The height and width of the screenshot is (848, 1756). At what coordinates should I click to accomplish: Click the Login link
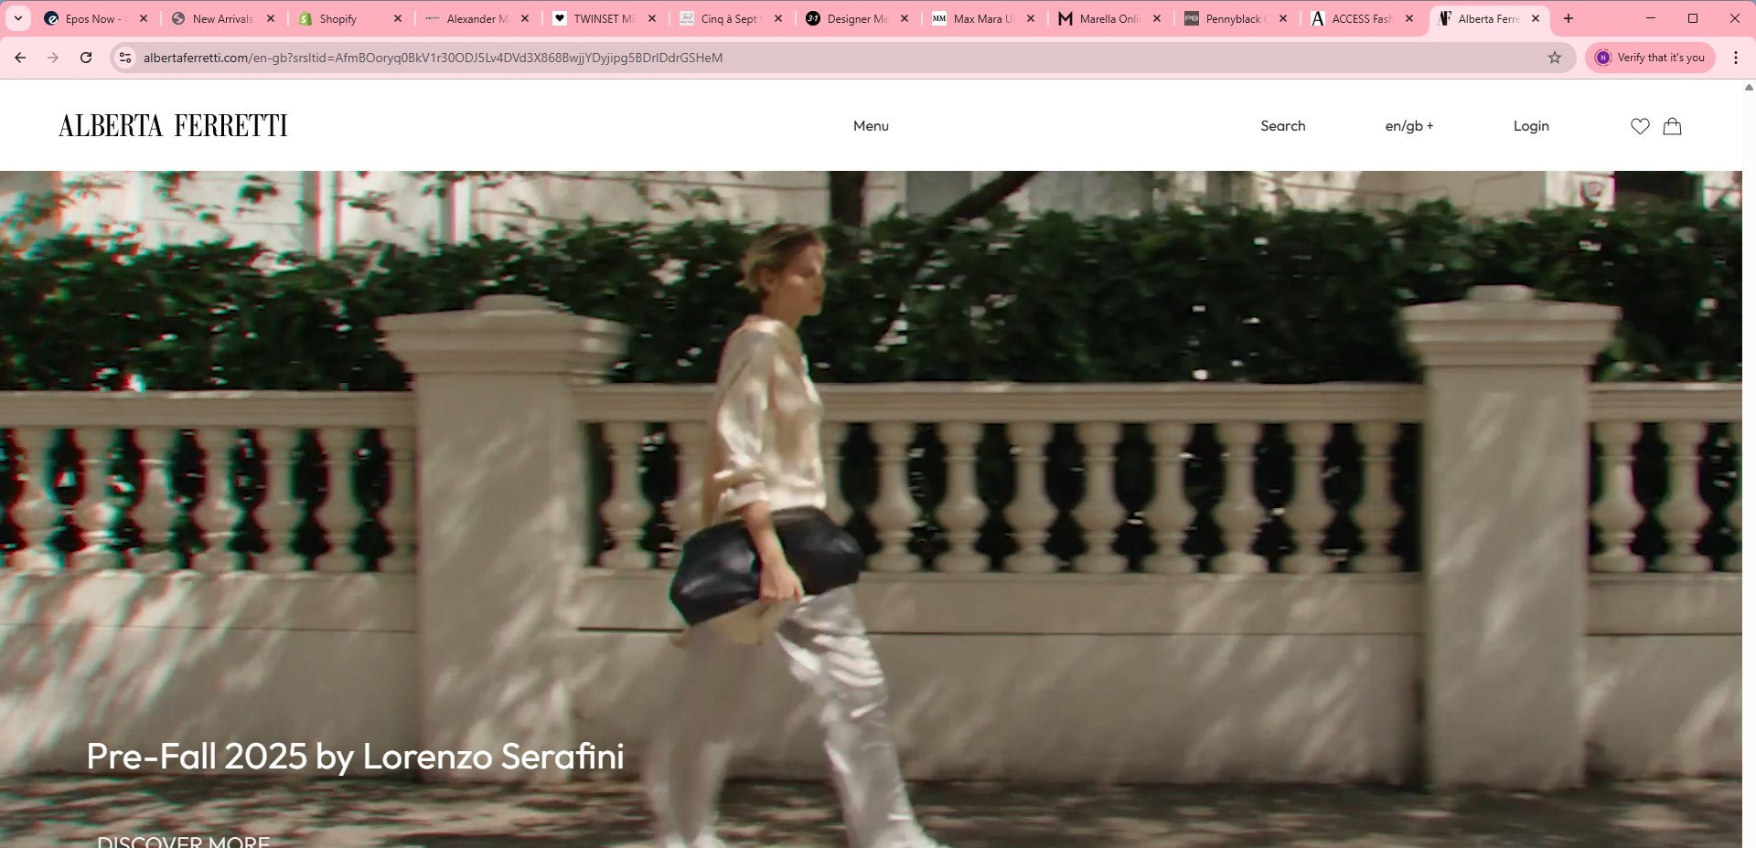1530,126
